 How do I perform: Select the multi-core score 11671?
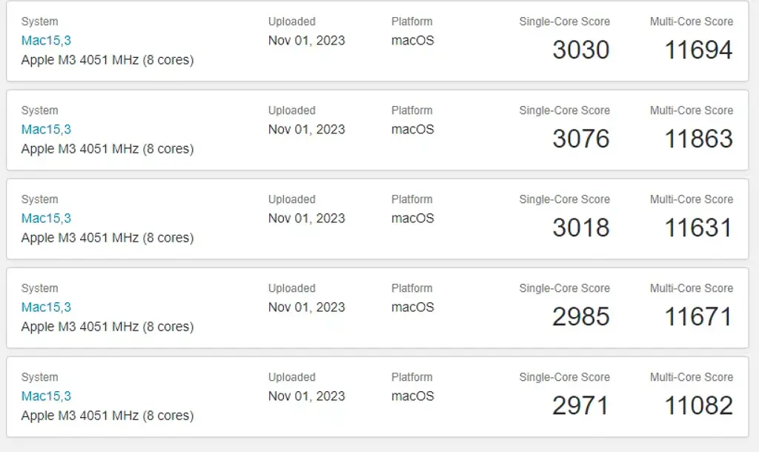point(698,317)
